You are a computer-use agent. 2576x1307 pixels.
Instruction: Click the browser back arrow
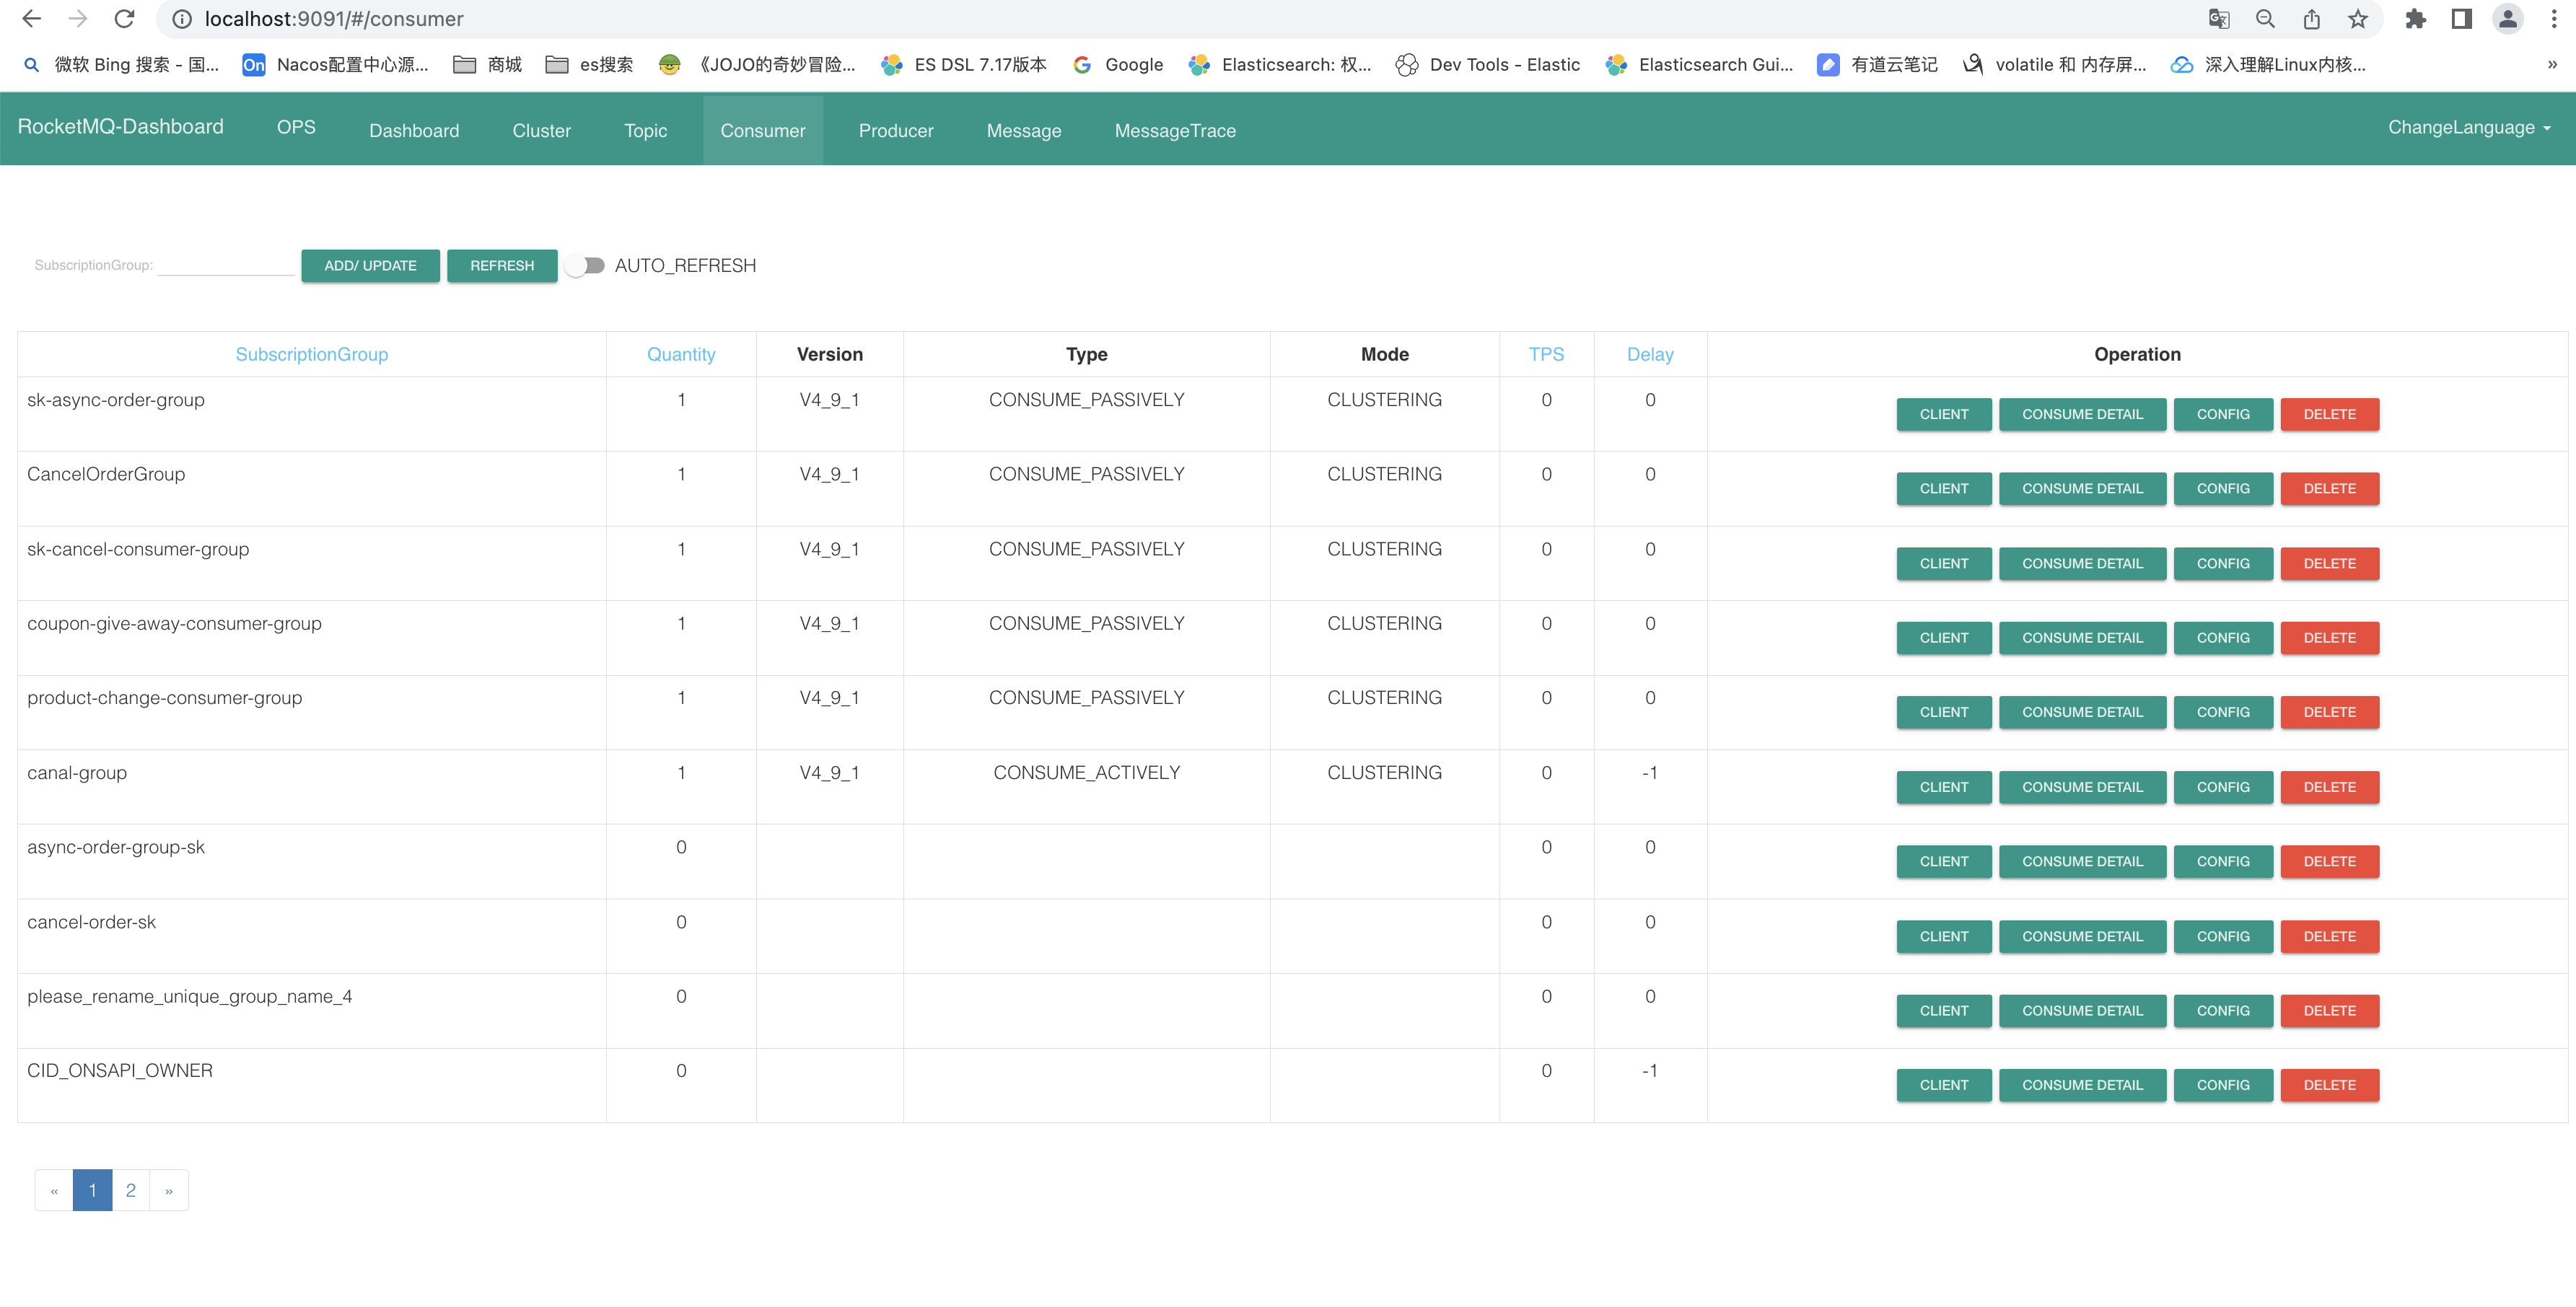(x=31, y=19)
